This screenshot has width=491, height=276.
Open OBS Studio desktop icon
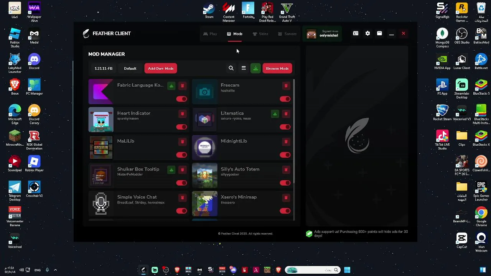pyautogui.click(x=462, y=36)
